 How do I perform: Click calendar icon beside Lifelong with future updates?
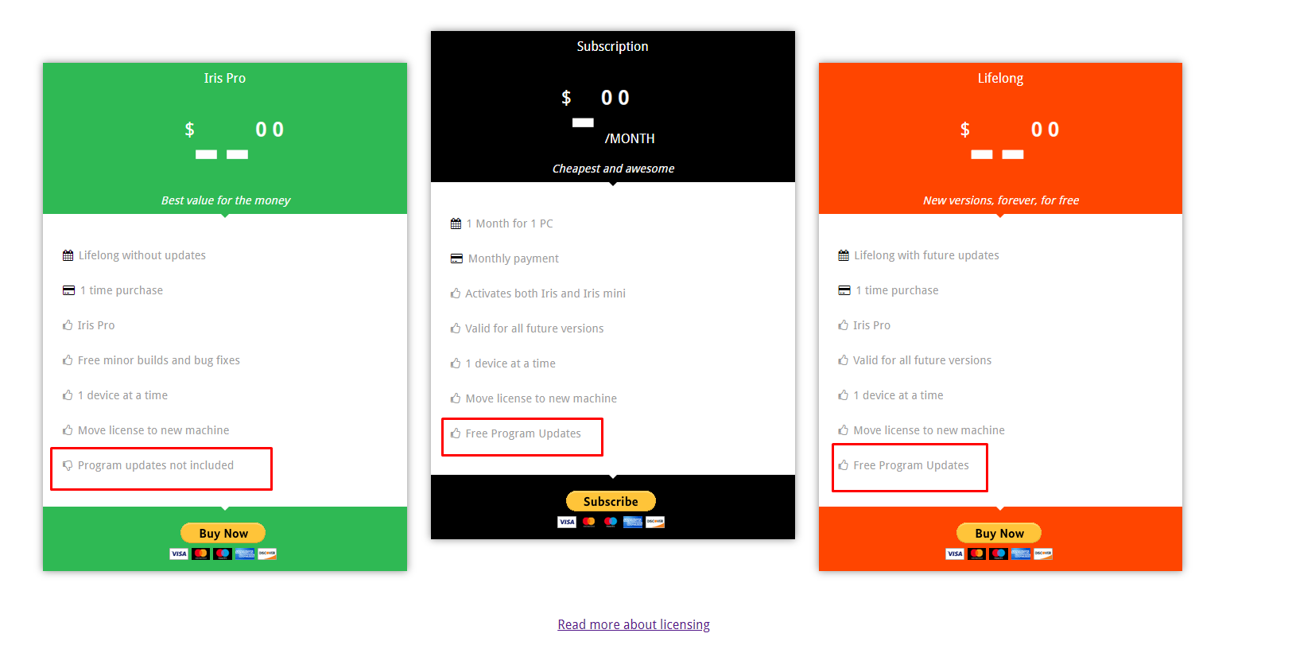[844, 255]
